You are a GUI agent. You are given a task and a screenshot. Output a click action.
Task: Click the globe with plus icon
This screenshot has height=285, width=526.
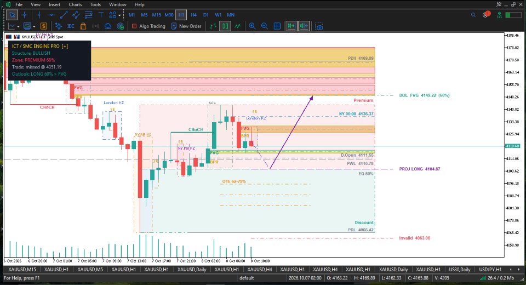click(121, 26)
